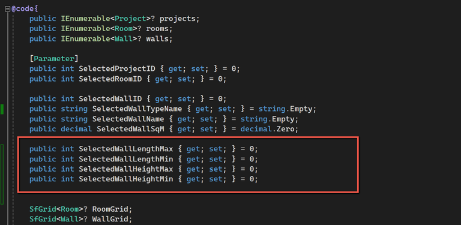Click the SelectedWallLengthMin property name
This screenshot has width=461, height=225.
[x=126, y=159]
